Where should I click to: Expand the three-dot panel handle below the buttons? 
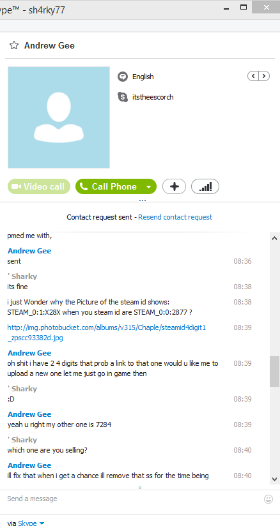143,200
